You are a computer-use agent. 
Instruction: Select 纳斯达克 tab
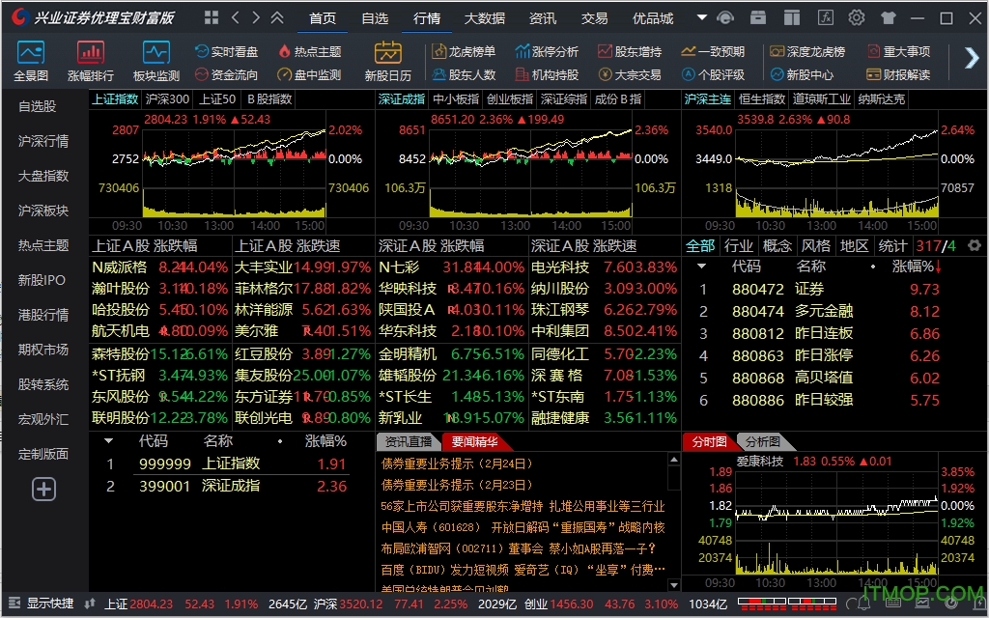click(x=882, y=99)
